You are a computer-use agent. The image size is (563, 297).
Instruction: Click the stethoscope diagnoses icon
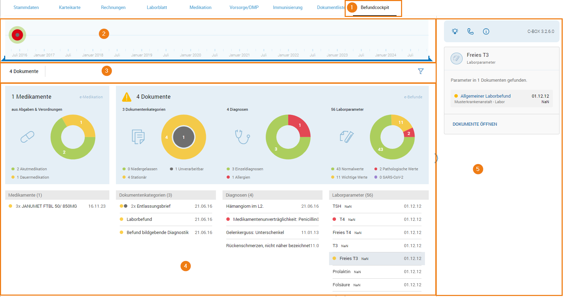tap(242, 137)
